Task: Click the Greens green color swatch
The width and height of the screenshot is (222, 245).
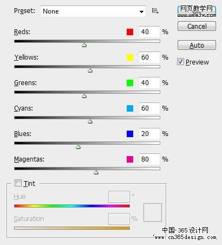Action: point(130,83)
